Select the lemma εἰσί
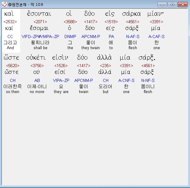 coord(60,72)
